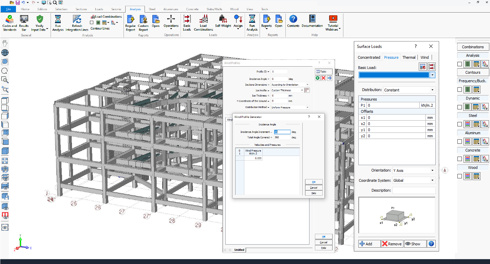
Task: Click the Results Bar icon
Action: coord(24,23)
